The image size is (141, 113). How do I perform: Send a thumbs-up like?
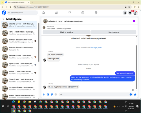point(135,94)
